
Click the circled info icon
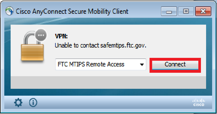(x=33, y=103)
